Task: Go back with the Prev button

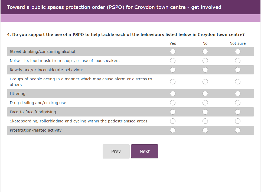Action: click(x=116, y=151)
